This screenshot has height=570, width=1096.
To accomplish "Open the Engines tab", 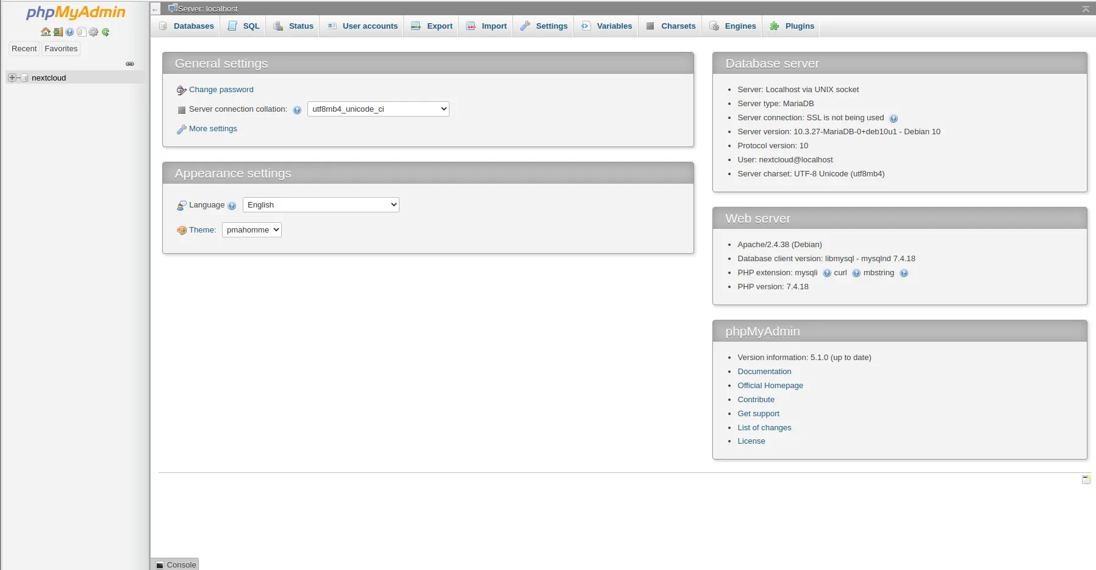I will pos(732,26).
